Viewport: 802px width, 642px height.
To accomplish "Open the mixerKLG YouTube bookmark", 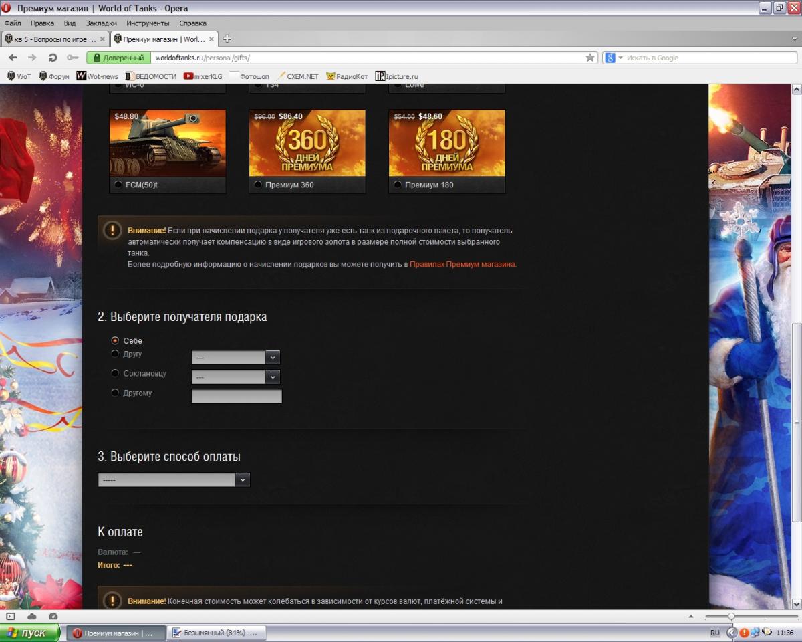I will click(x=203, y=76).
